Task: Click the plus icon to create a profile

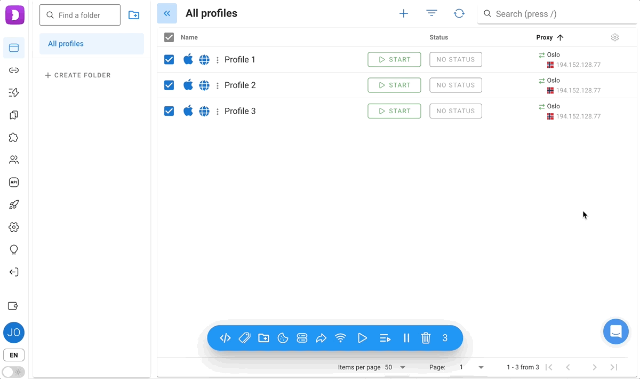Action: pyautogui.click(x=404, y=13)
